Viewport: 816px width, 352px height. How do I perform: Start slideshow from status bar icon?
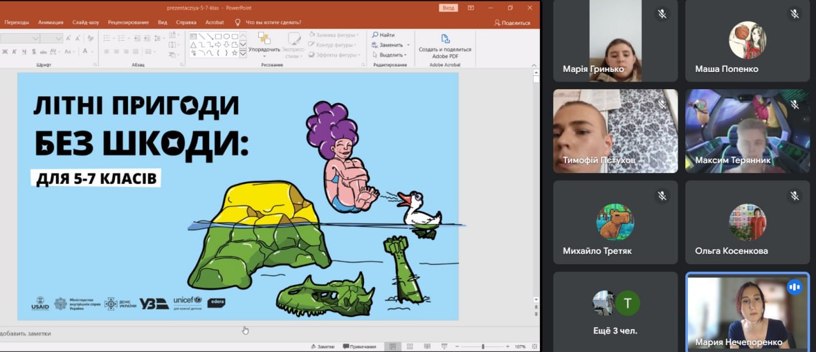click(x=444, y=346)
